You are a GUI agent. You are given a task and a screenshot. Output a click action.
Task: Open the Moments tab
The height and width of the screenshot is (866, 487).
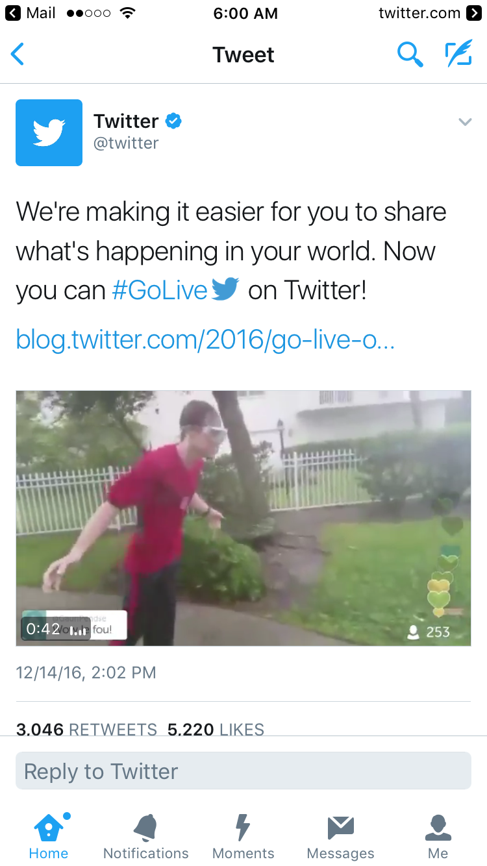click(x=243, y=836)
